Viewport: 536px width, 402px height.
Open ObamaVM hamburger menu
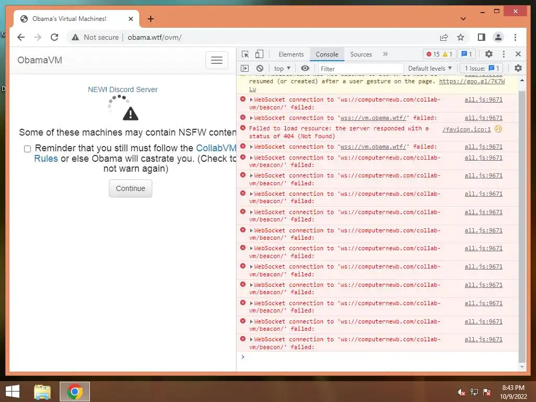coord(216,60)
